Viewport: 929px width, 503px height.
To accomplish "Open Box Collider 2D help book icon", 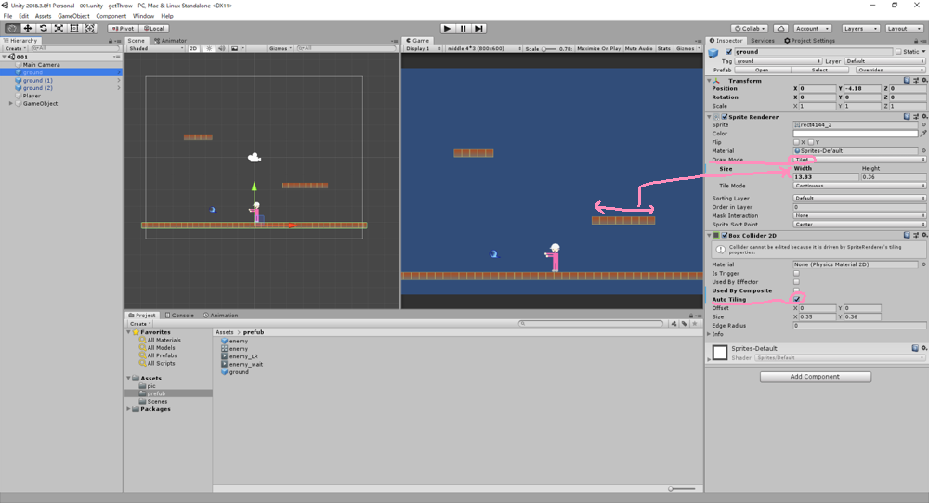I will point(907,235).
